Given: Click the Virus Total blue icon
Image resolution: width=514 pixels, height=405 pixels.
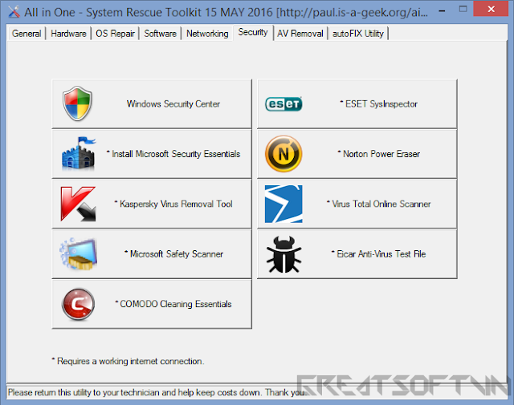Looking at the screenshot, I should click(x=284, y=204).
